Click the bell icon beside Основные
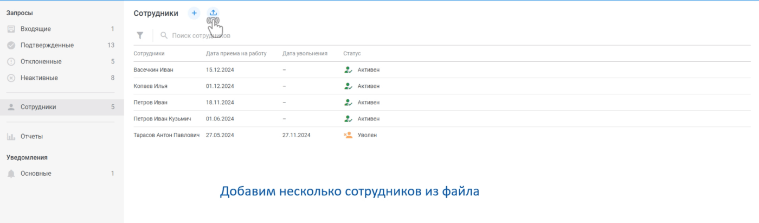This screenshot has width=759, height=223. click(11, 174)
